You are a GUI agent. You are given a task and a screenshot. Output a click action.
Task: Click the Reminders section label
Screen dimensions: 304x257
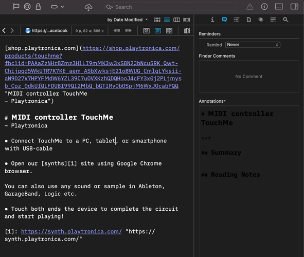[209, 34]
